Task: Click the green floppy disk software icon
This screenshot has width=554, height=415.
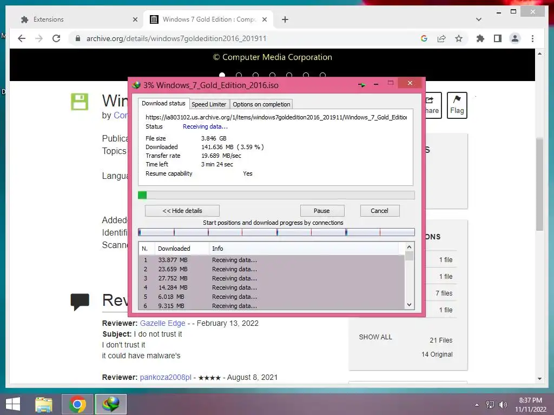Action: click(80, 102)
